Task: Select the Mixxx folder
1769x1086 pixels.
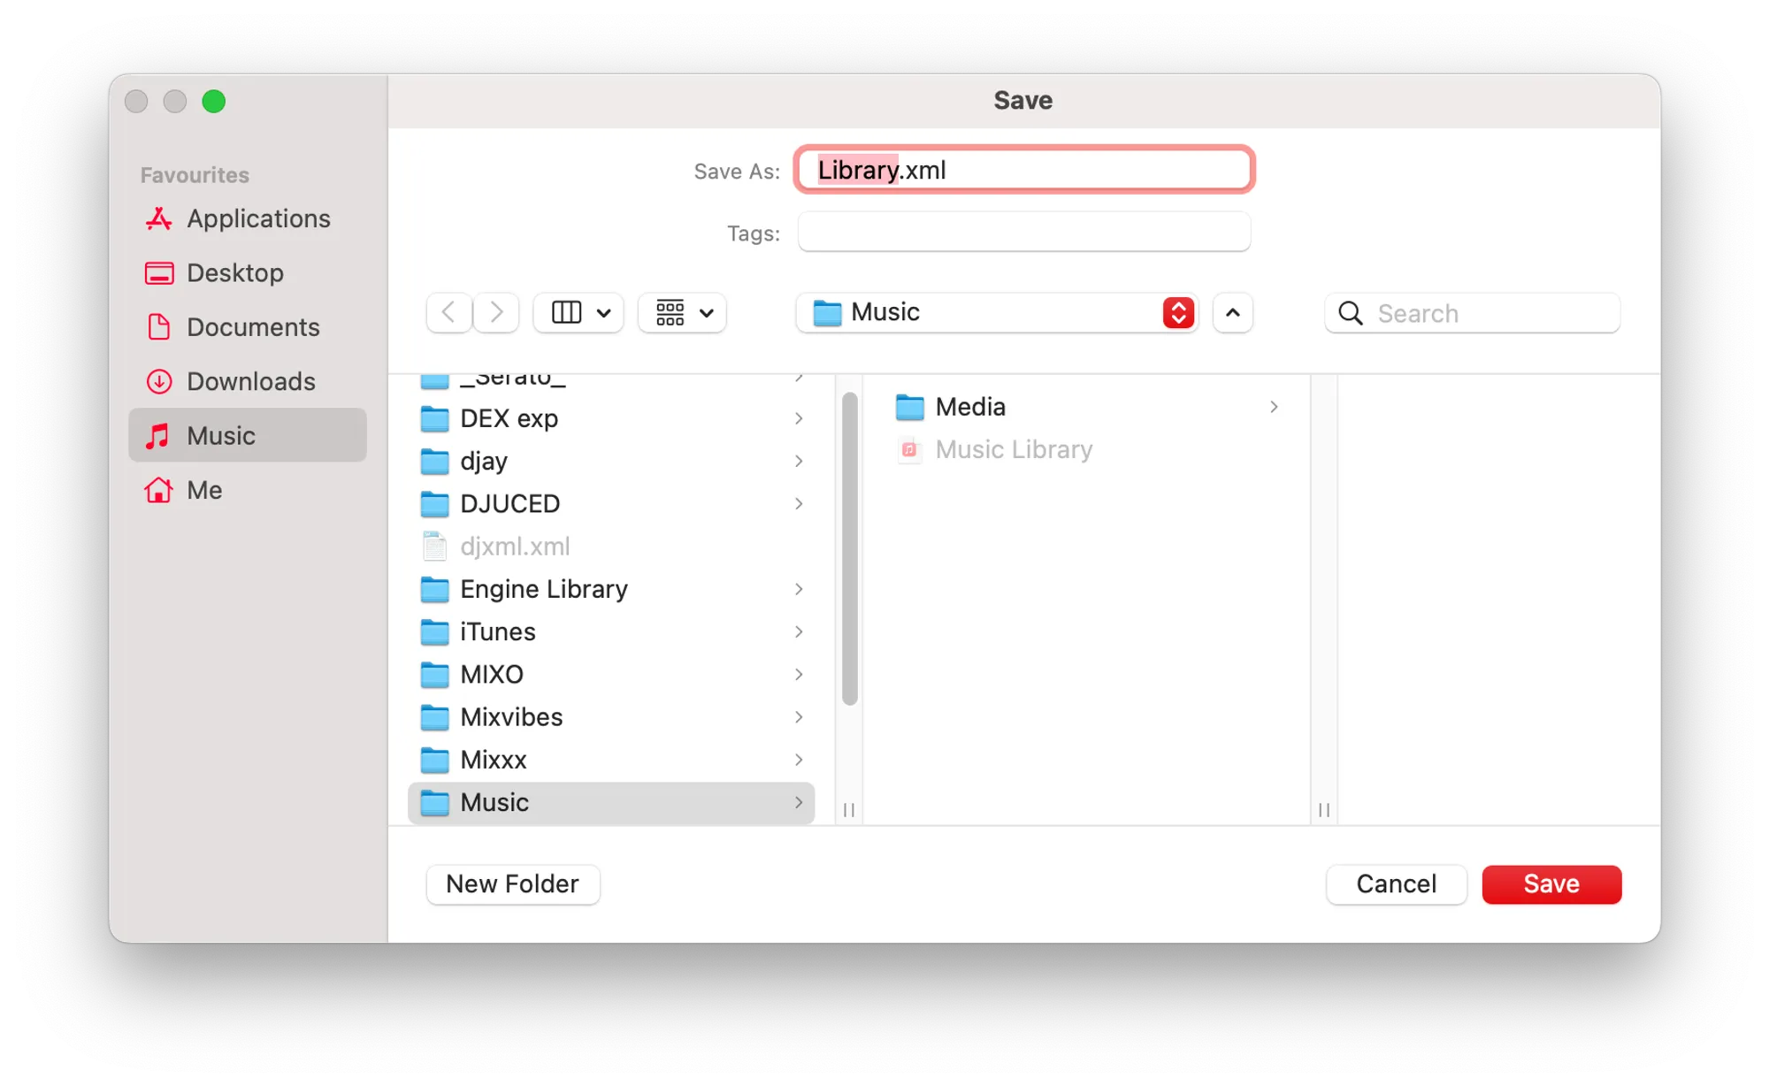Action: click(x=494, y=760)
